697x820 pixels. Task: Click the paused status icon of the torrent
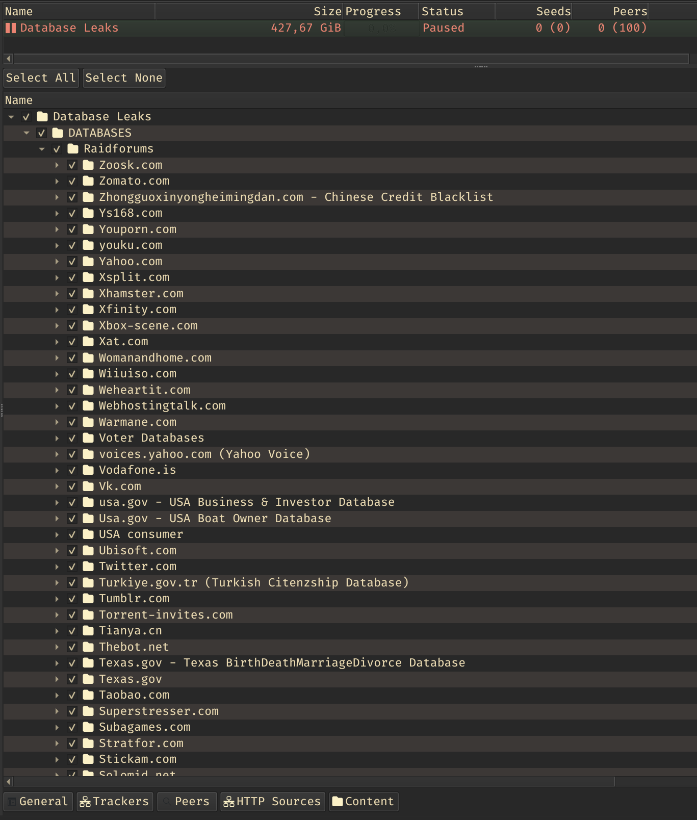pos(11,28)
